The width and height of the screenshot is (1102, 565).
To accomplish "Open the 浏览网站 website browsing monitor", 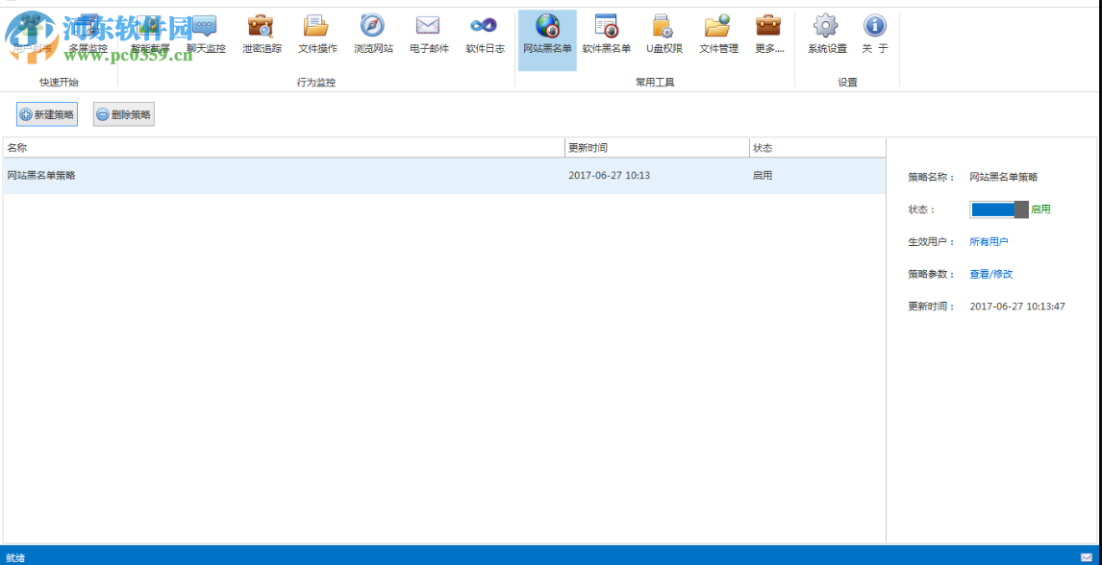I will 373,35.
